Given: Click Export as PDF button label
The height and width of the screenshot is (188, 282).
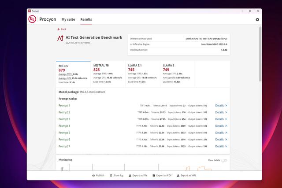Looking at the screenshot, I should (164, 175).
